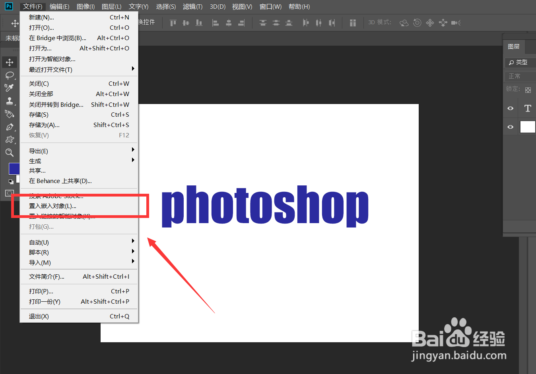Click the 3D zoom camera icon
The image size is (536, 374).
[x=456, y=23]
